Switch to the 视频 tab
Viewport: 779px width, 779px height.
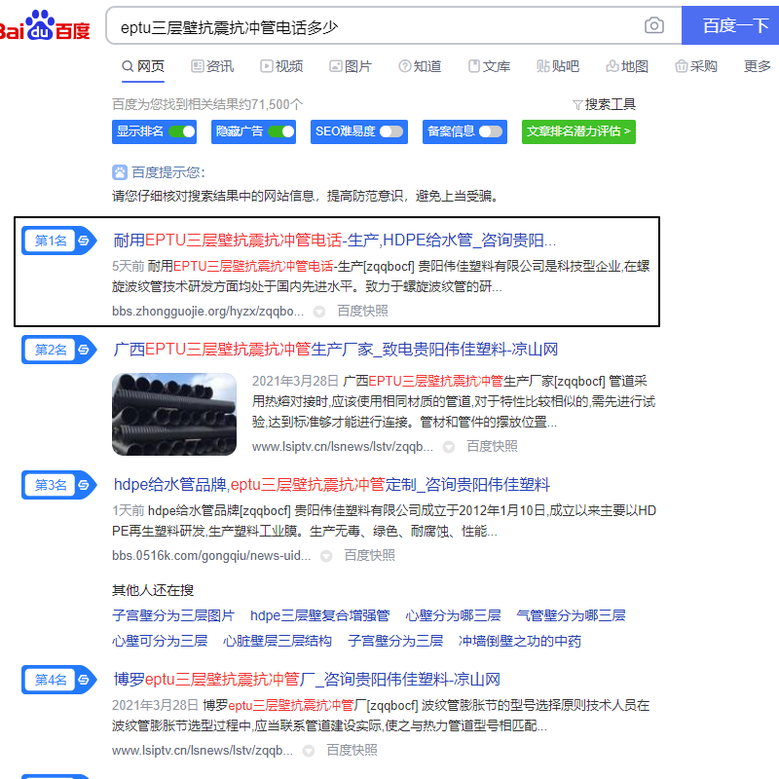tap(281, 66)
